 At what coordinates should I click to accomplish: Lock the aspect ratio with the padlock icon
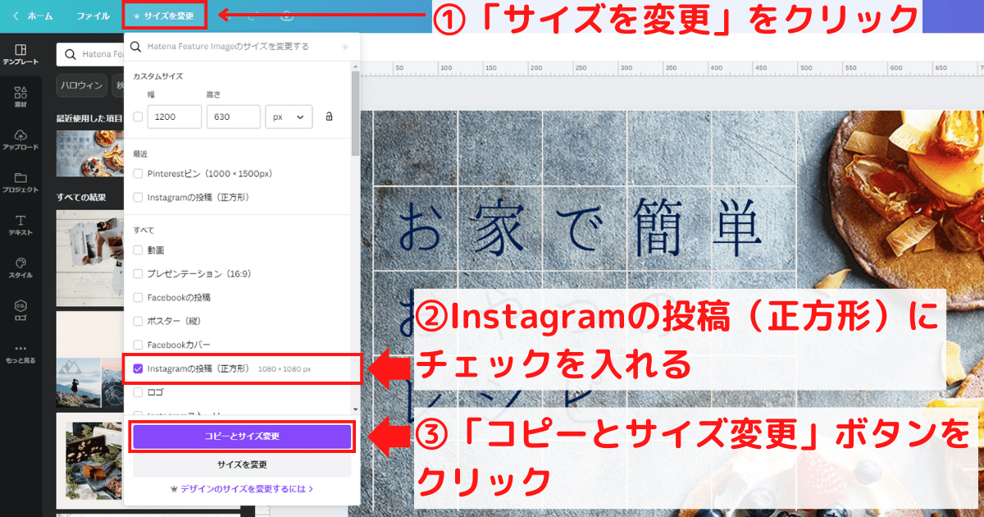click(330, 117)
